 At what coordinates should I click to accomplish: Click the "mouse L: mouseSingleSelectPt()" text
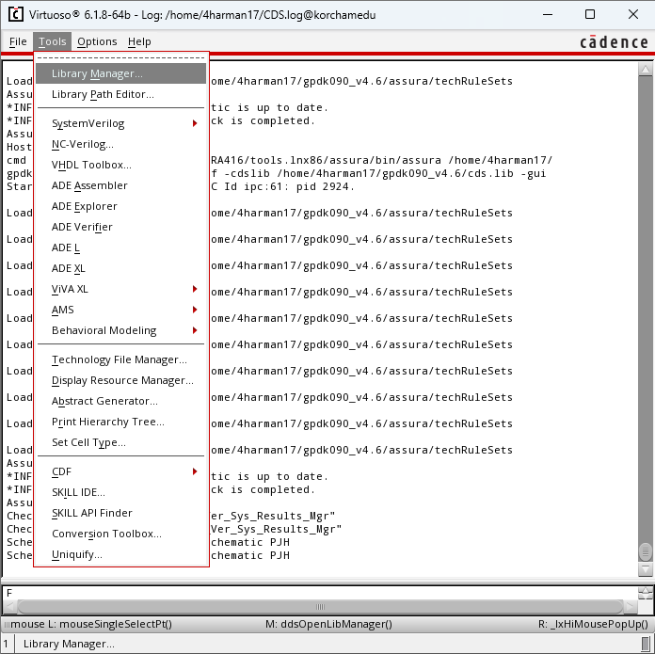click(x=91, y=624)
